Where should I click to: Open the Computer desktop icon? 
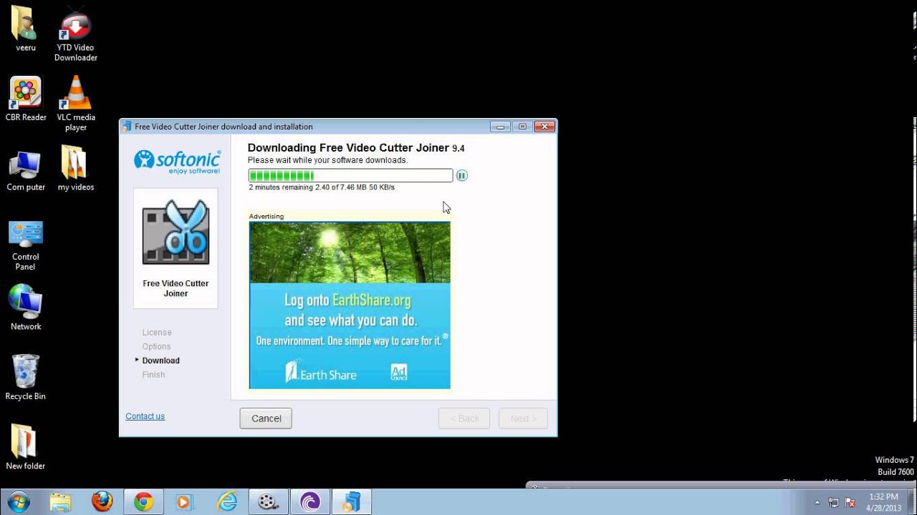click(26, 170)
